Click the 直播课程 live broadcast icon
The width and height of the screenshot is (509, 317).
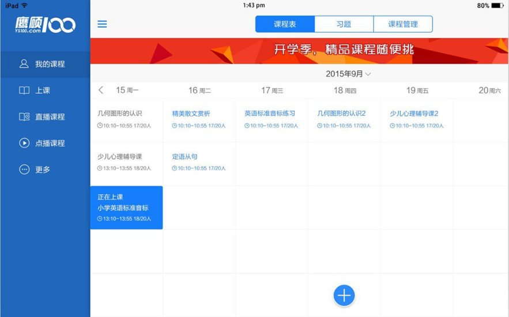point(24,117)
